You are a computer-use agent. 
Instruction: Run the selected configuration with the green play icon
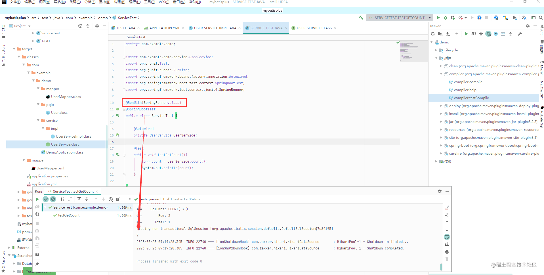coord(438,18)
